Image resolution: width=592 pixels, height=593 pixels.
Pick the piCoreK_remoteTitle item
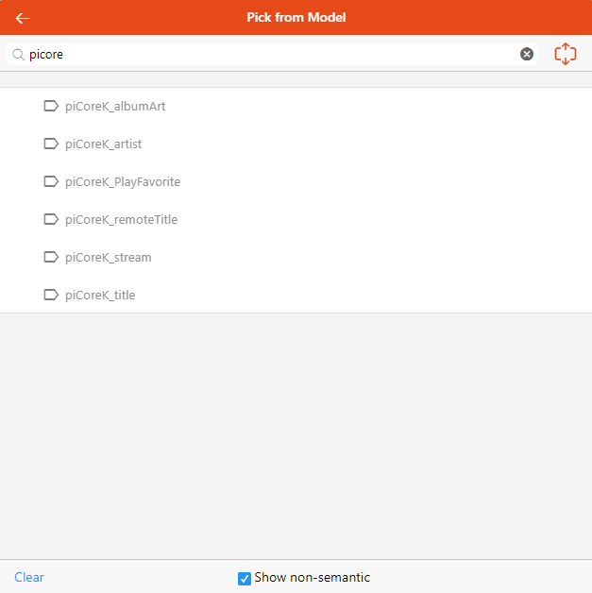(121, 219)
